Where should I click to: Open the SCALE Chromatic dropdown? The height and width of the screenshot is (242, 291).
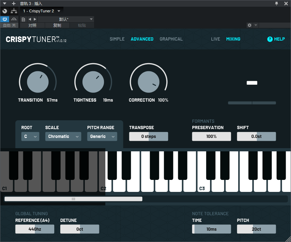click(x=63, y=137)
